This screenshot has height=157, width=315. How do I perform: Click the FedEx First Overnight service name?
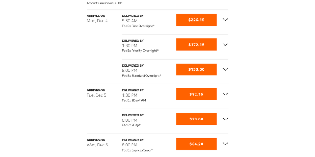coord(138,26)
